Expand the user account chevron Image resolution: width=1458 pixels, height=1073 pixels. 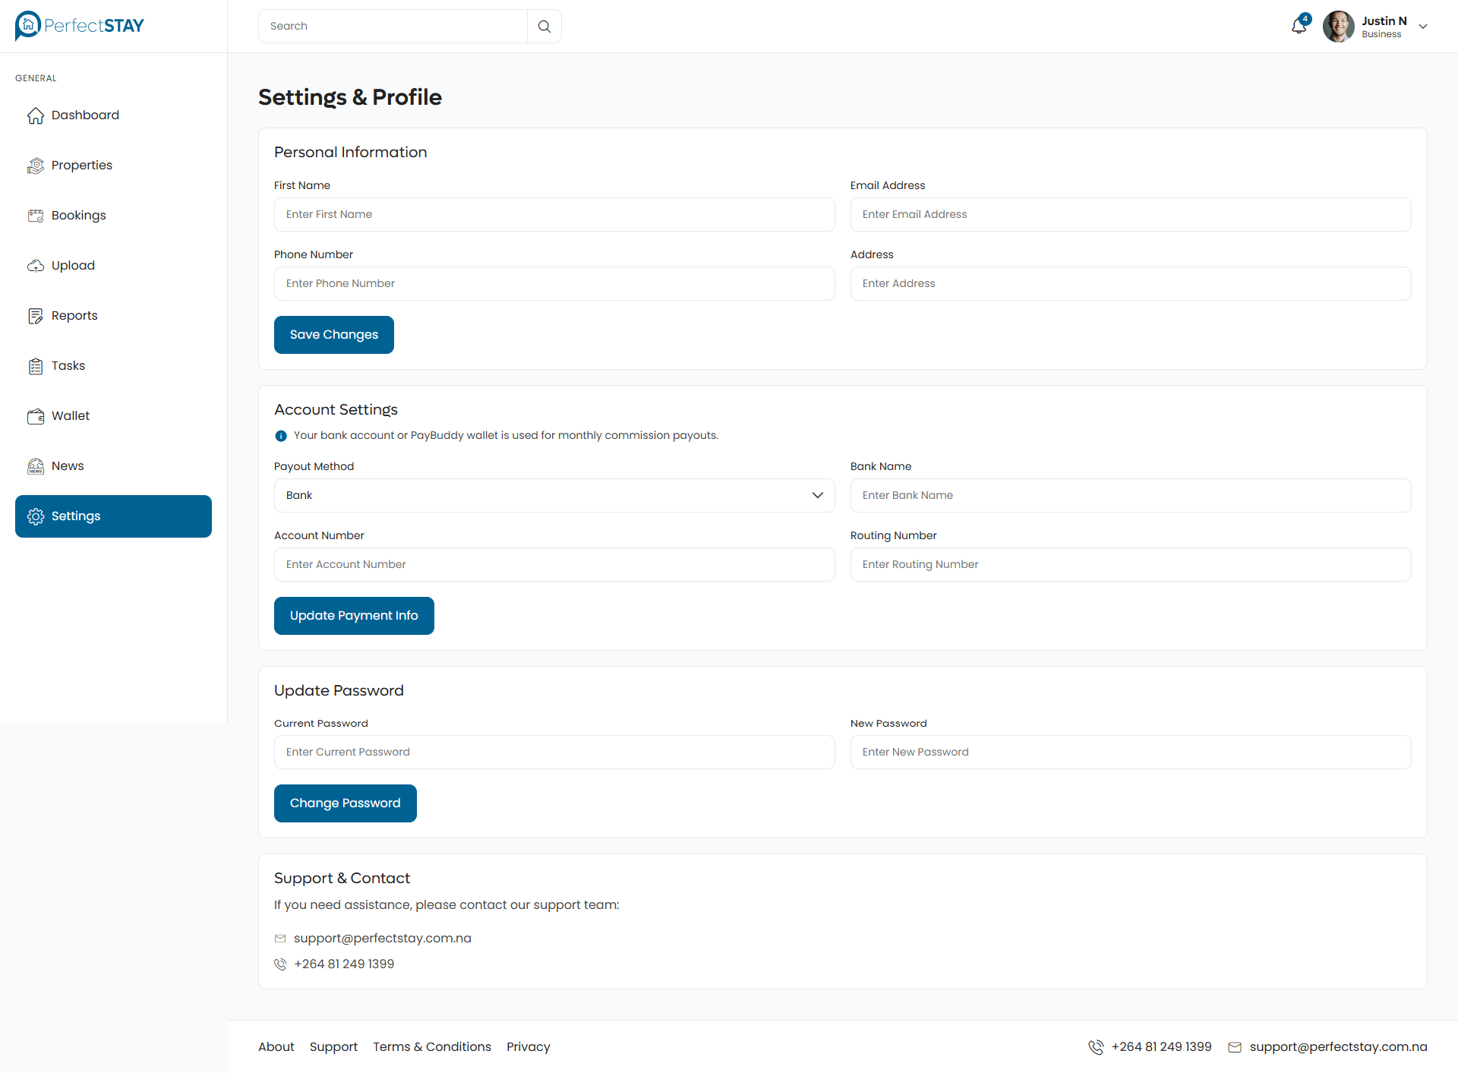point(1423,27)
